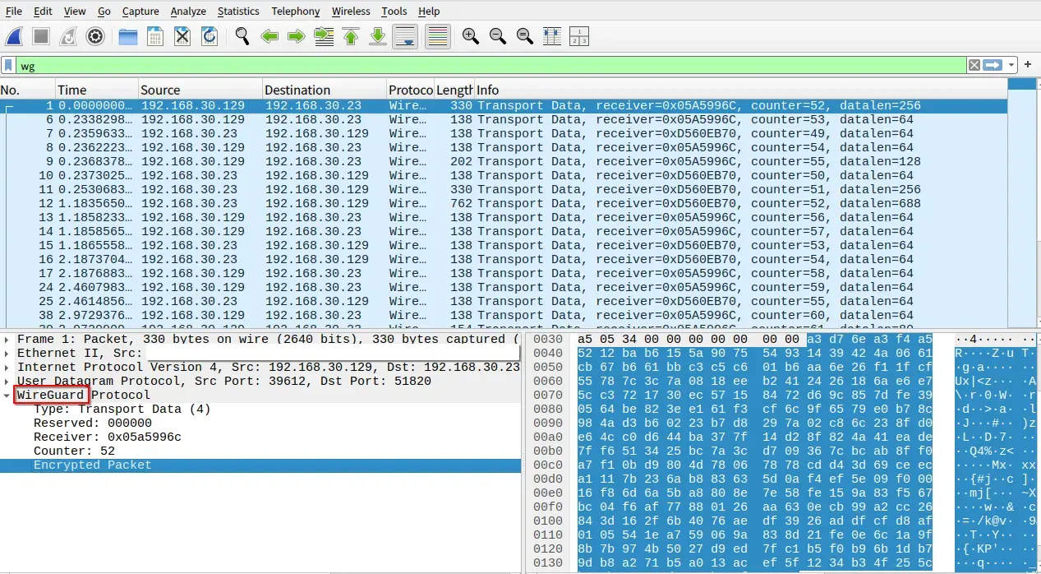Select the Counter: 52 field
This screenshot has width=1041, height=574.
[x=260, y=451]
